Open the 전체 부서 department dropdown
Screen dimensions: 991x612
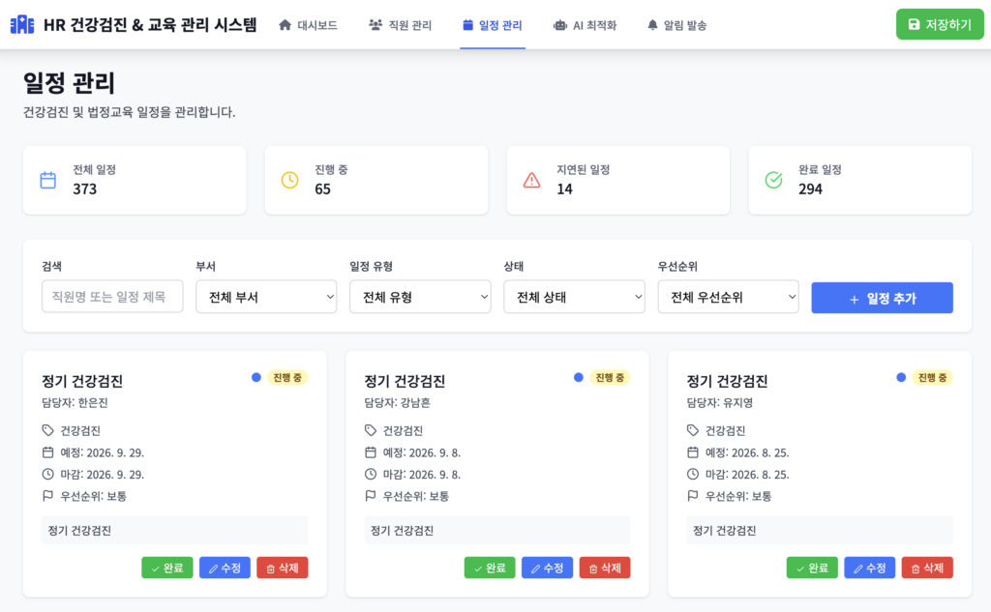click(x=266, y=297)
